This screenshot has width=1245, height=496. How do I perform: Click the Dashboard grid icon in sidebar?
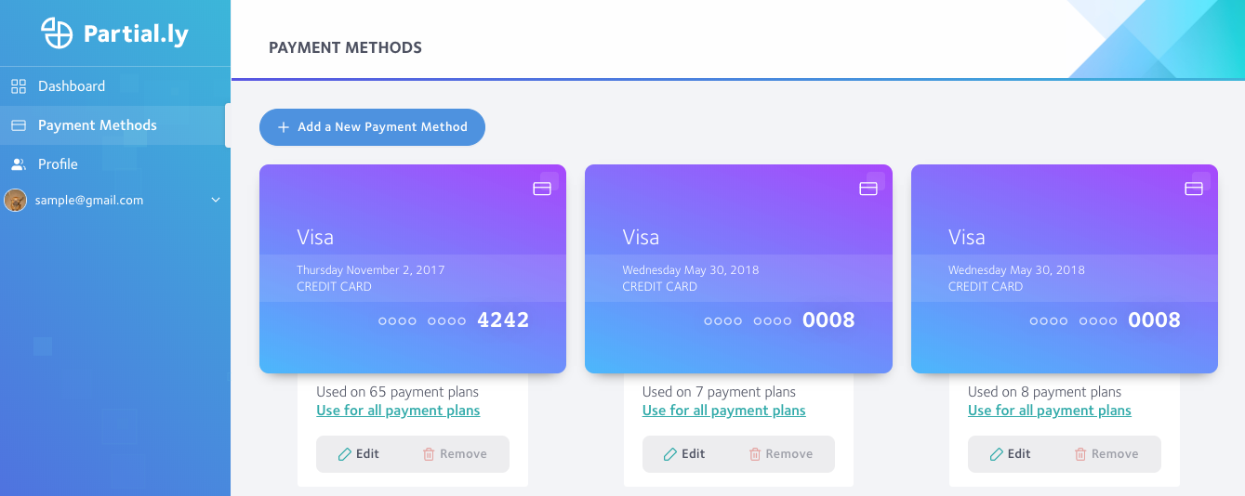coord(19,86)
